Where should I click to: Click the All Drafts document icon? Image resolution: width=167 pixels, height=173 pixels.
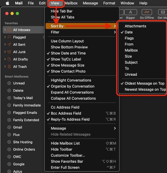[x=9, y=59]
